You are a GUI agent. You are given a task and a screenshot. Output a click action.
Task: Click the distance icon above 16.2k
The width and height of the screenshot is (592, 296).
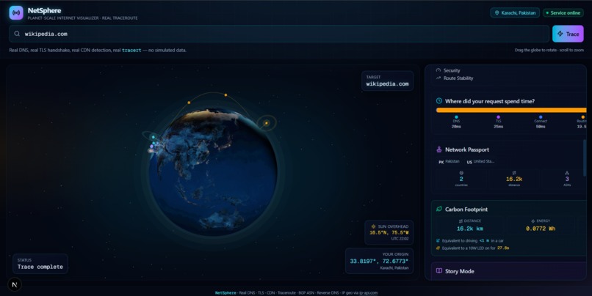click(514, 172)
